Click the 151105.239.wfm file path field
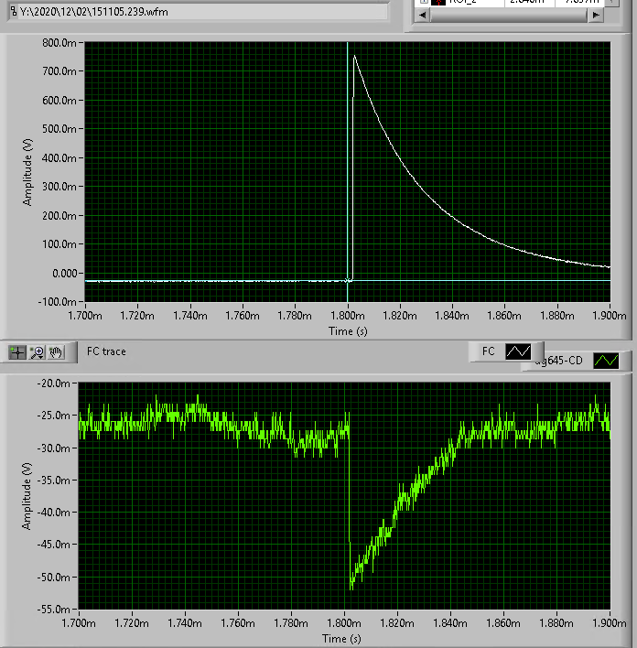Image resolution: width=637 pixels, height=648 pixels. coord(198,12)
